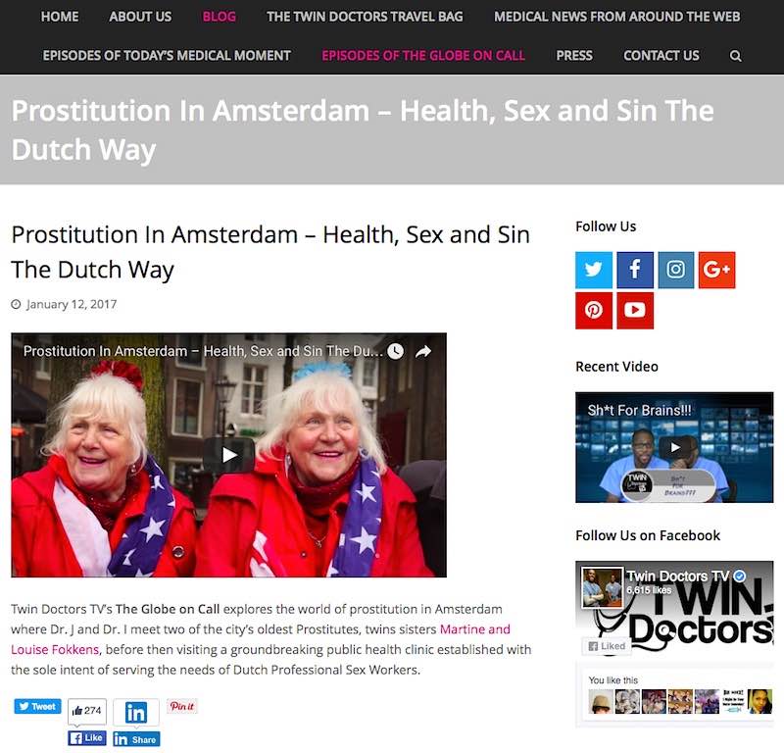Click the video share arrow icon
This screenshot has height=753, width=784.
pos(423,351)
